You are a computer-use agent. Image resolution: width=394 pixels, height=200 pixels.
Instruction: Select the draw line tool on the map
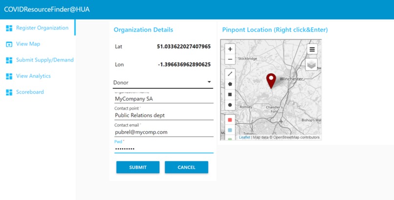click(230, 74)
